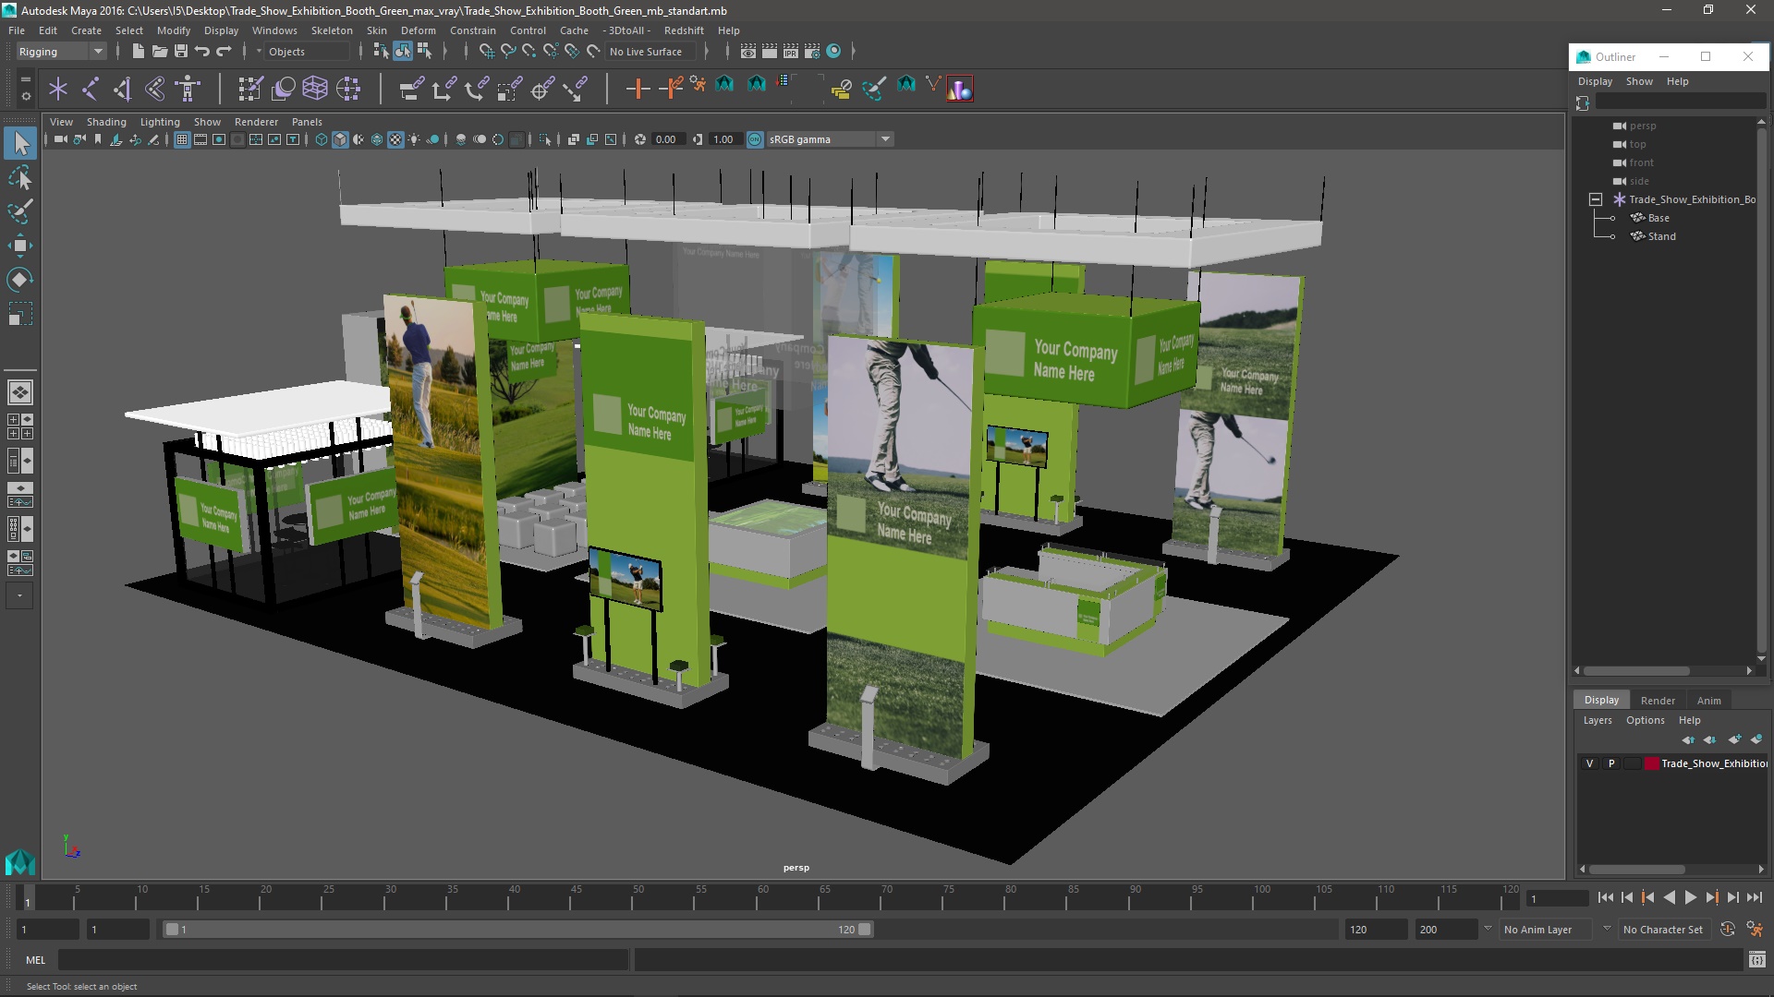Select the Stand node in Outliner

1661,236
